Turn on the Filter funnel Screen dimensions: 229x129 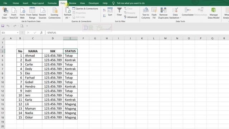tap(119, 12)
